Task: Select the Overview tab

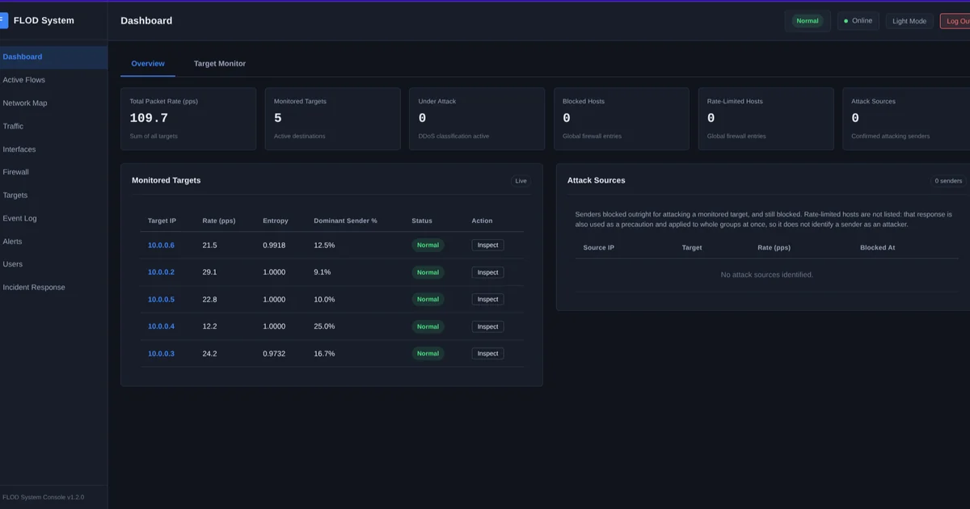Action: [148, 64]
